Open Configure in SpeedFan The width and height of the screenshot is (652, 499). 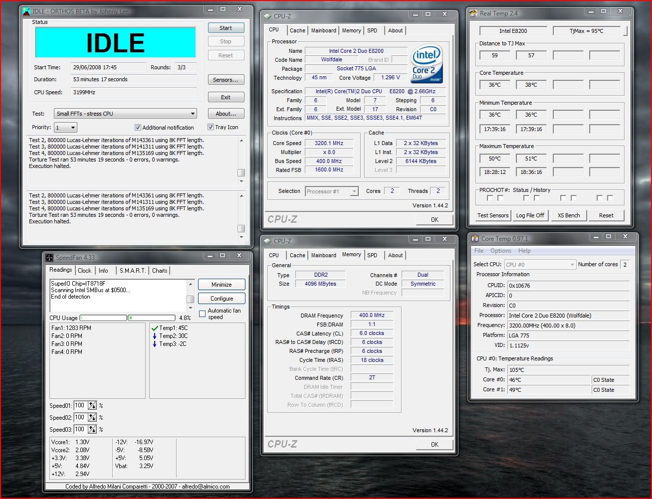click(x=221, y=299)
